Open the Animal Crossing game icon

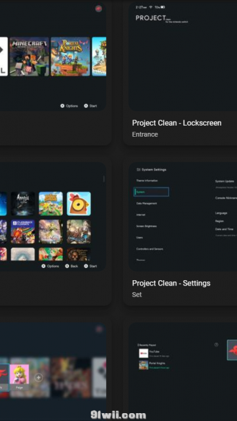pyautogui.click(x=51, y=203)
